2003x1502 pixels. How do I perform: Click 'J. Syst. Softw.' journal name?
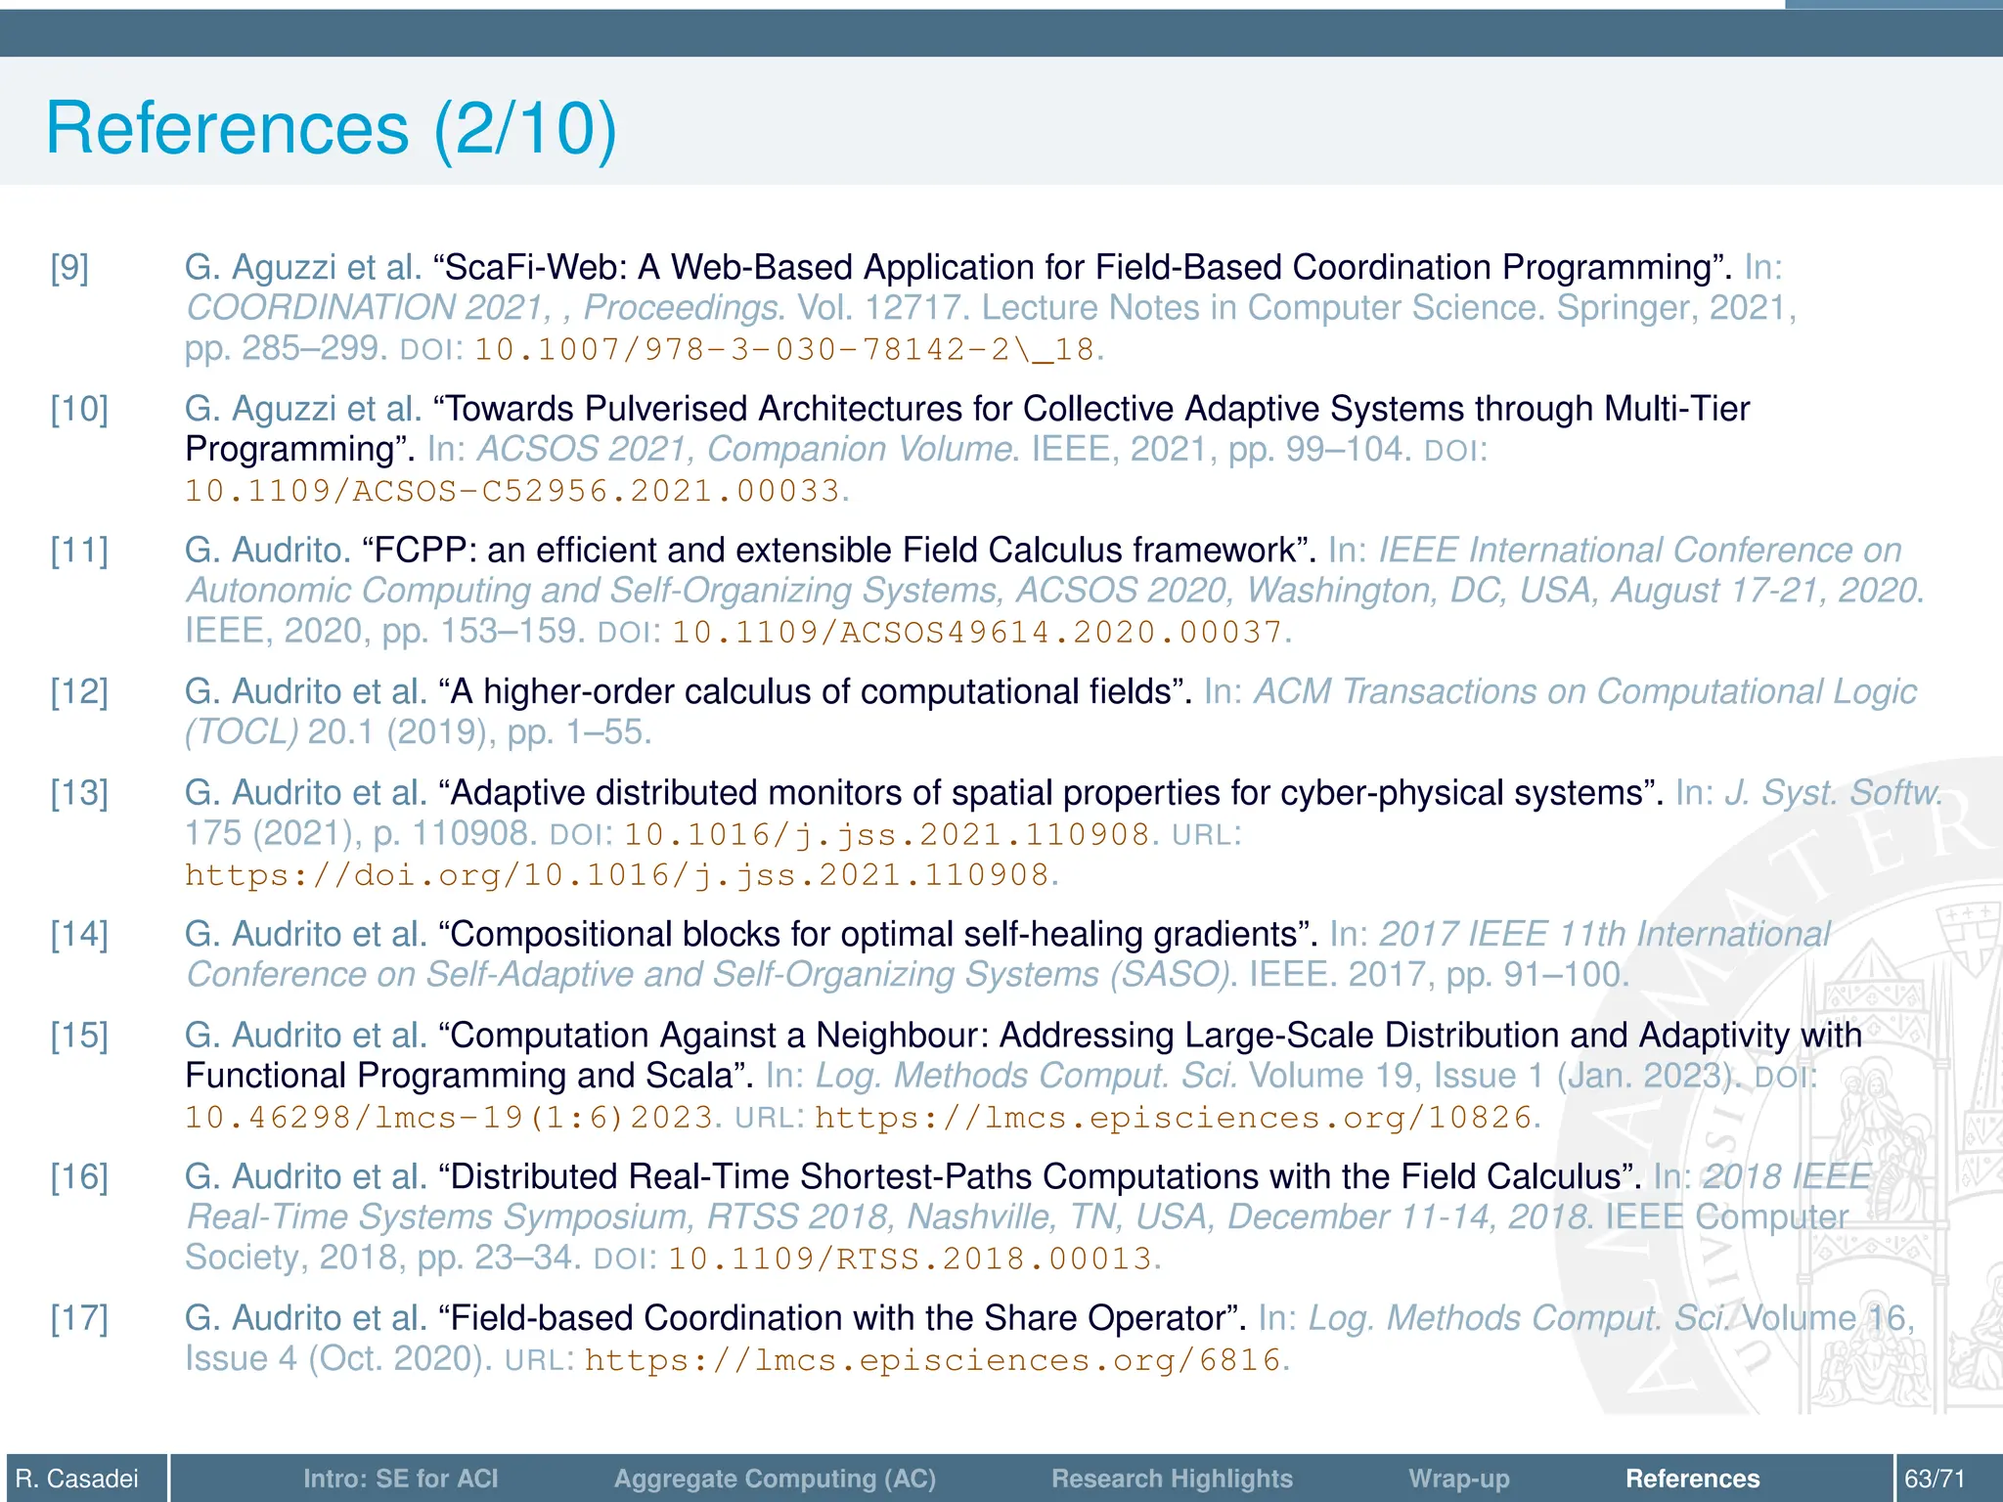pos(1834,792)
